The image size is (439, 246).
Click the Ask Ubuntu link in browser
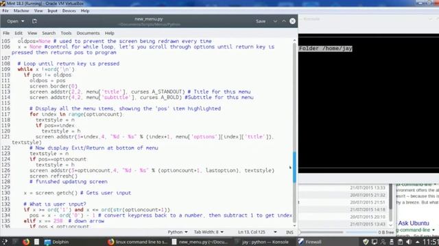pos(414,223)
